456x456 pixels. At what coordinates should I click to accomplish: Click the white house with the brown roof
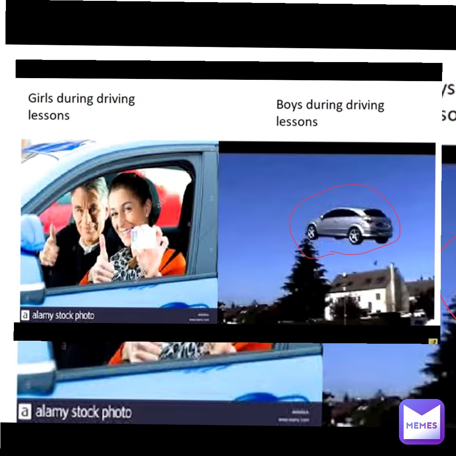click(x=367, y=292)
